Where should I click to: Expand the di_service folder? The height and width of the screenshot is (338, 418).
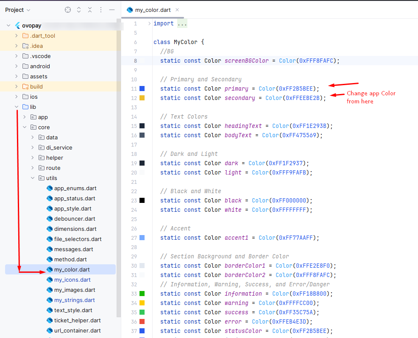[x=33, y=147]
